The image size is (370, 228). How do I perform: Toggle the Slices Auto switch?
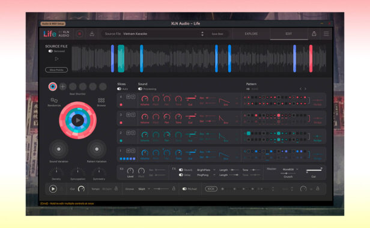pos(119,89)
